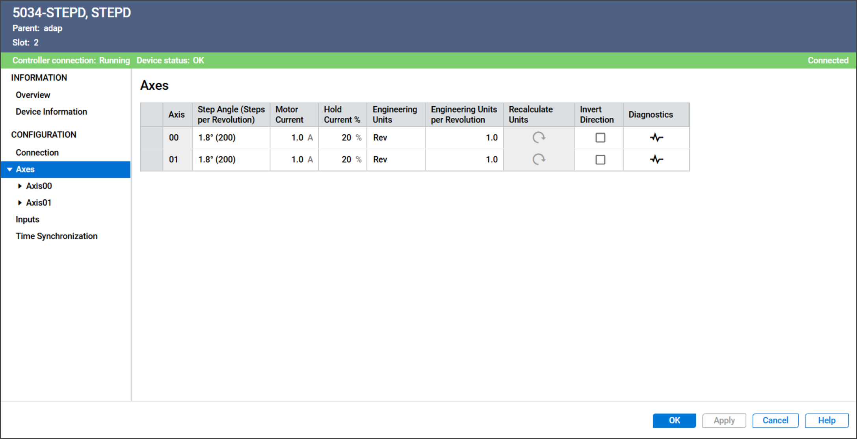Open Diagnostics for axis 00
Screen dimensions: 857x439
point(656,137)
